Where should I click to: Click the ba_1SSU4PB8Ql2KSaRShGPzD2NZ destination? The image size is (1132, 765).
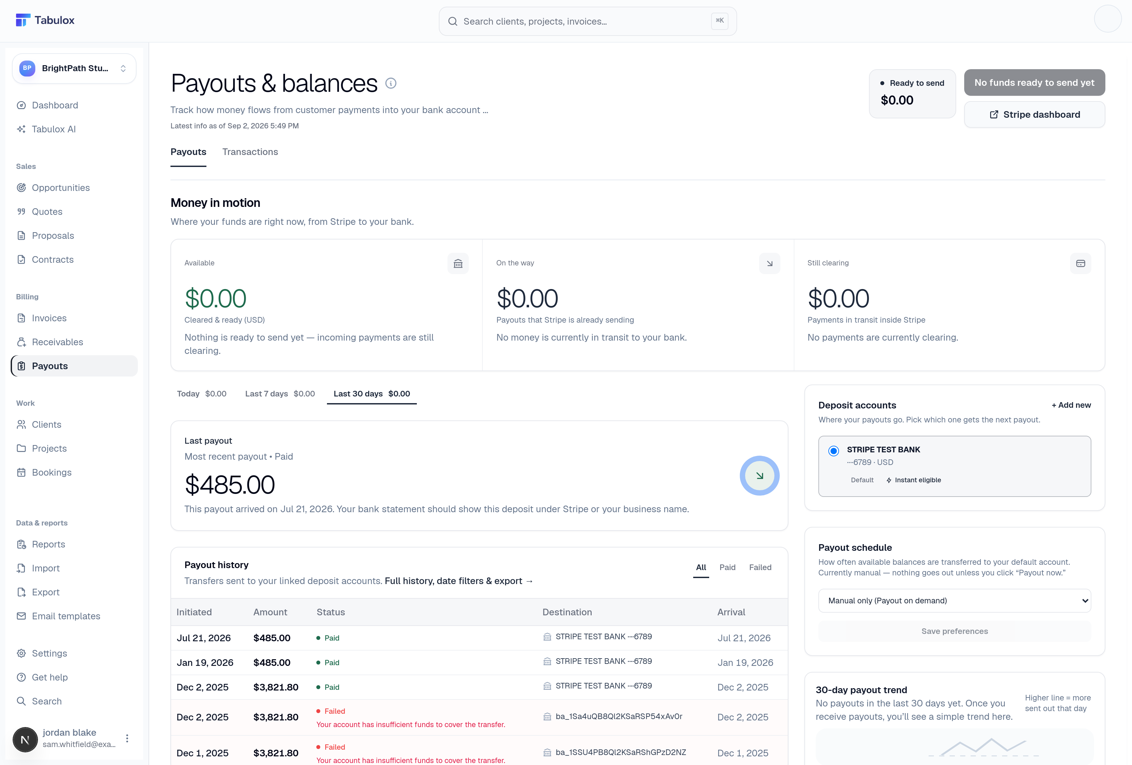(621, 753)
